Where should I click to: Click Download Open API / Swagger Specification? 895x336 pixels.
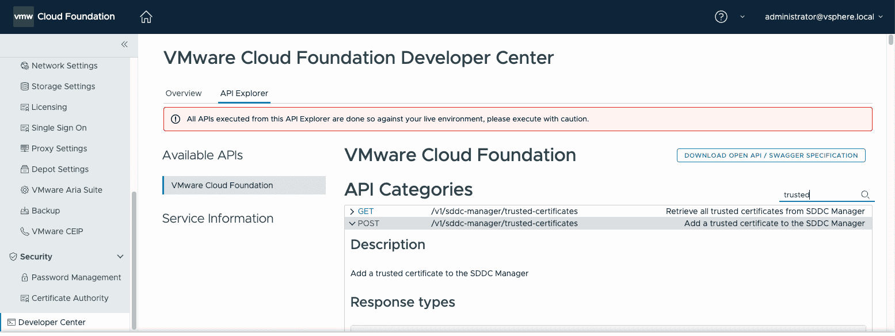[771, 155]
